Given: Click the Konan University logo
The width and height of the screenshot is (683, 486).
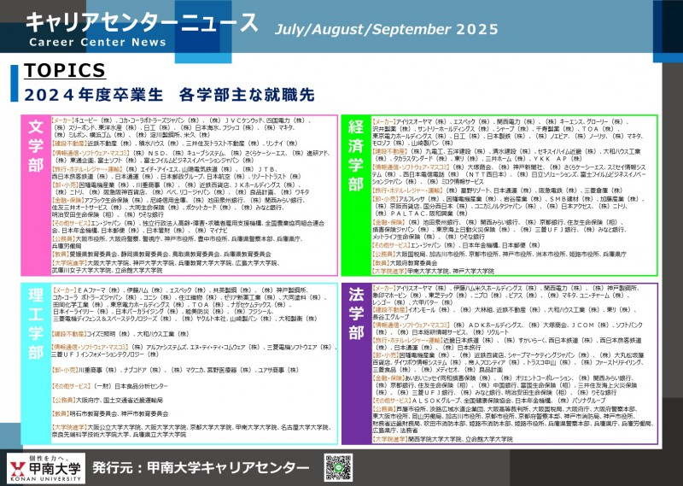Looking at the screenshot, I should (46, 469).
